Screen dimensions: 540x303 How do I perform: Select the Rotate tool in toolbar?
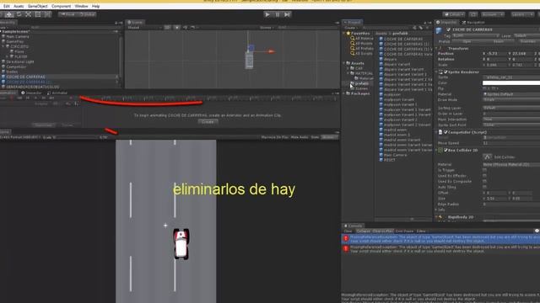(x=19, y=14)
